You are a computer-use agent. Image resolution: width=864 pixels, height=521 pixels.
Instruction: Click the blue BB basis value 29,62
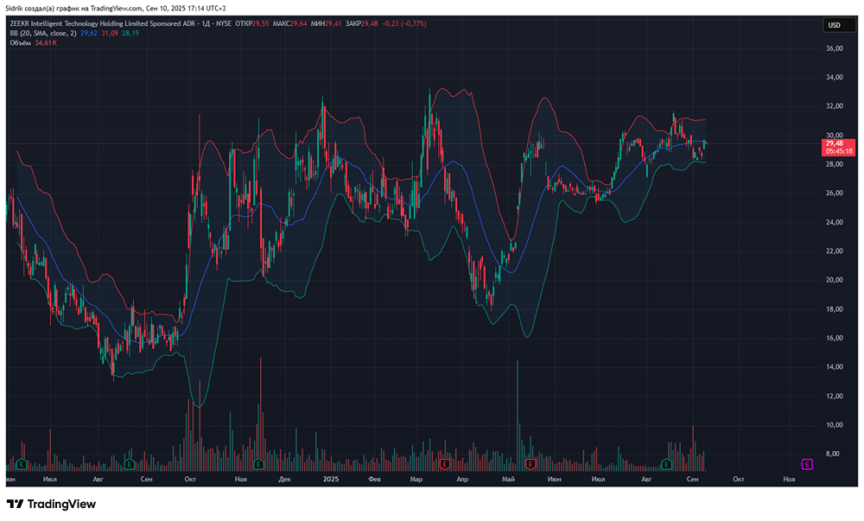(x=89, y=33)
